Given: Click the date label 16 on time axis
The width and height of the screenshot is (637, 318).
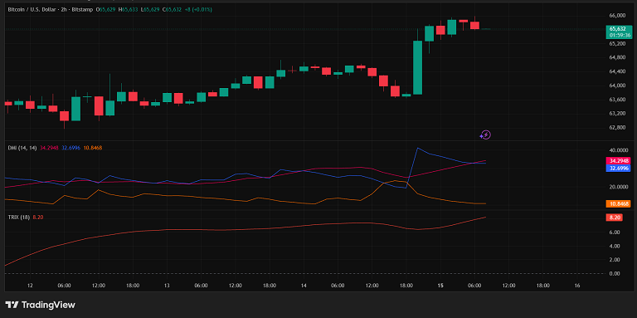Looking at the screenshot, I should click(x=577, y=286).
